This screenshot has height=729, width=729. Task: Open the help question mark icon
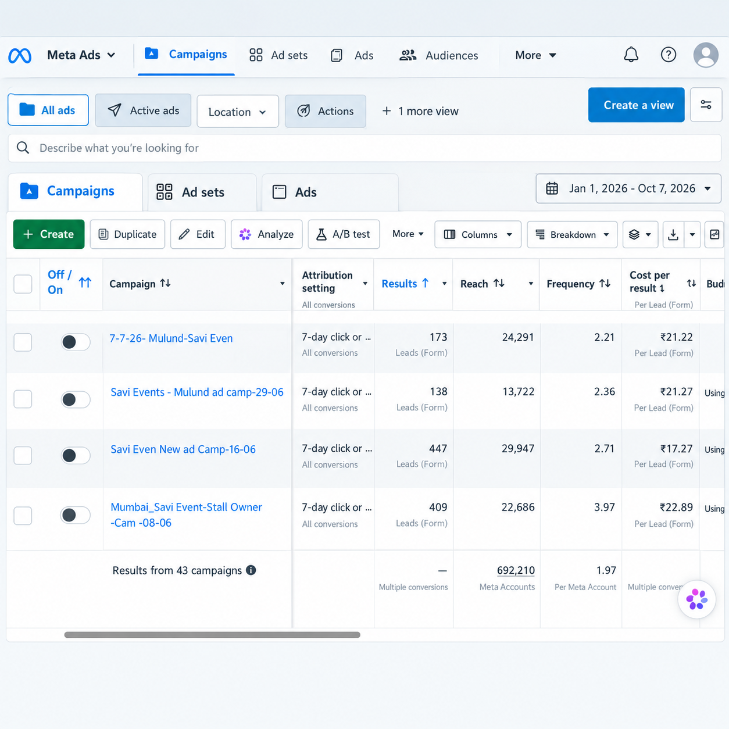pos(669,55)
